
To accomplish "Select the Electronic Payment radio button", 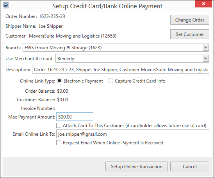I will pos(59,81).
